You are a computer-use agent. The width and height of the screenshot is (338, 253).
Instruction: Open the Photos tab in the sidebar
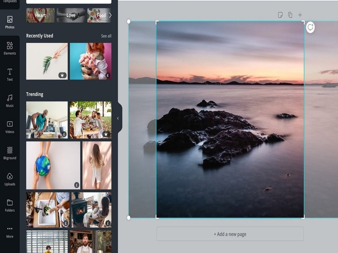tap(10, 22)
